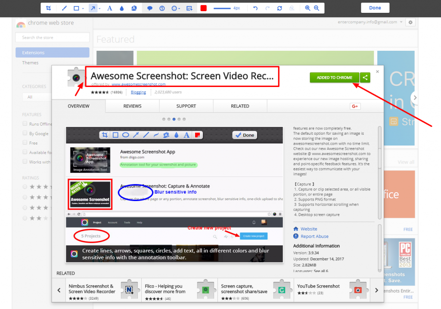The width and height of the screenshot is (441, 309).
Task: Zoom in on the screenshot
Action: 307,8
